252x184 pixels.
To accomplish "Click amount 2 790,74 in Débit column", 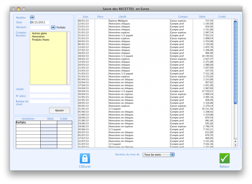I will (x=208, y=126).
